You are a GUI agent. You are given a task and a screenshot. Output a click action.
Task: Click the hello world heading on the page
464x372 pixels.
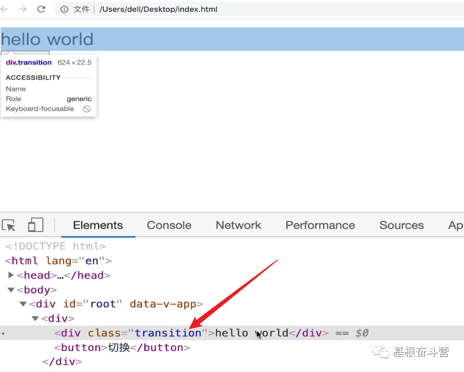pos(48,39)
